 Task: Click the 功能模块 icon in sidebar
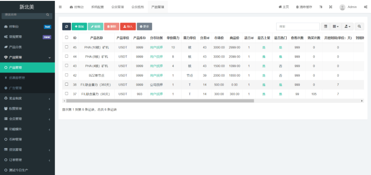click(x=6, y=129)
